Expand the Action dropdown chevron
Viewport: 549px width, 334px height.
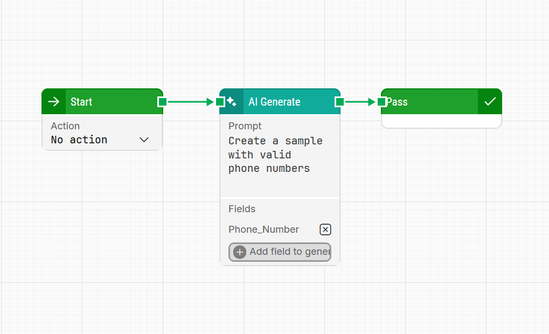[144, 140]
